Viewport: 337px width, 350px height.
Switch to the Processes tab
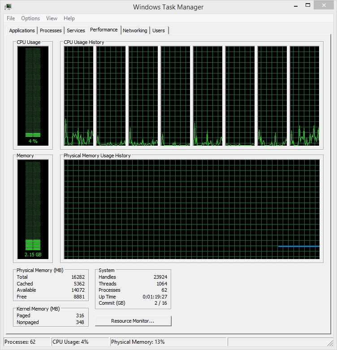point(51,30)
